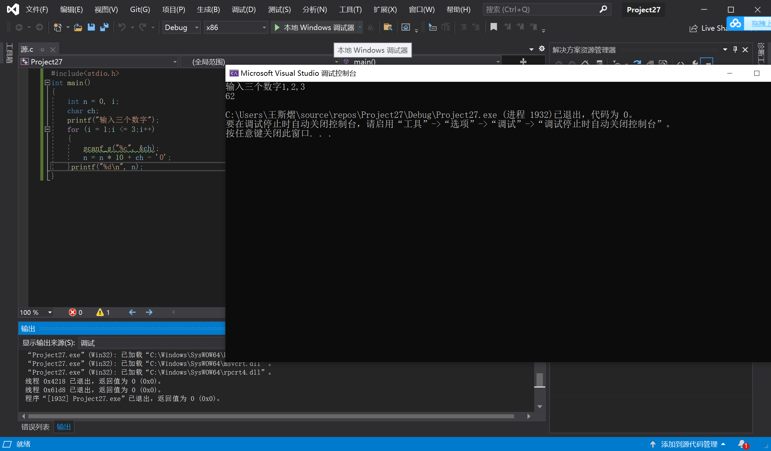Click 添加到源代码管理 in status bar
Image resolution: width=771 pixels, height=451 pixels.
point(689,444)
